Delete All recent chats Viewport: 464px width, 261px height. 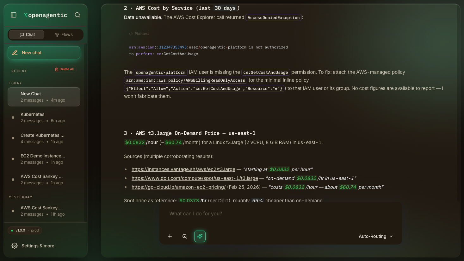(x=65, y=69)
